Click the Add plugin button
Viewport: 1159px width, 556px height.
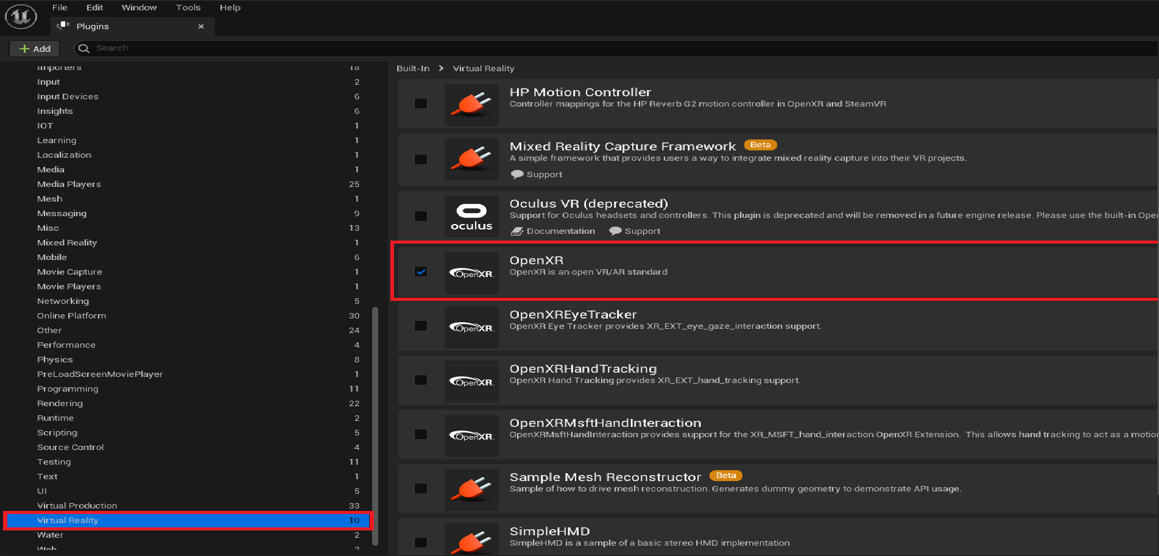pyautogui.click(x=35, y=49)
